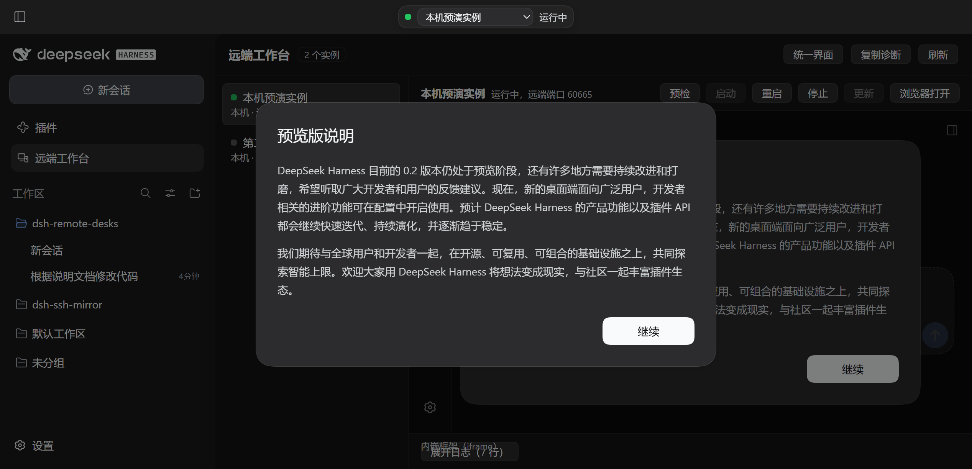Click the 更新 button
The width and height of the screenshot is (972, 469).
tap(864, 93)
